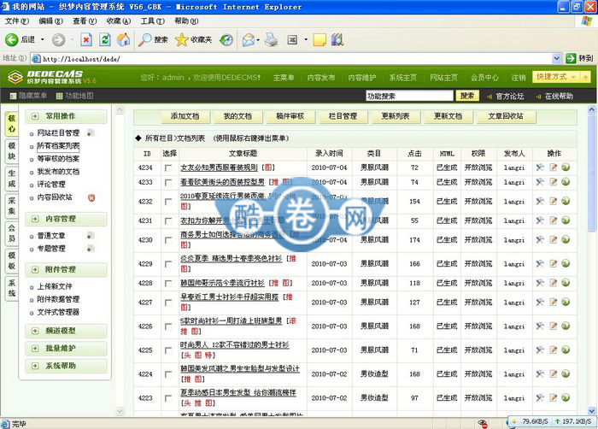Viewport: 598px width, 429px height.
Task: Click the preview globe icon for article 4229
Action: point(566,263)
